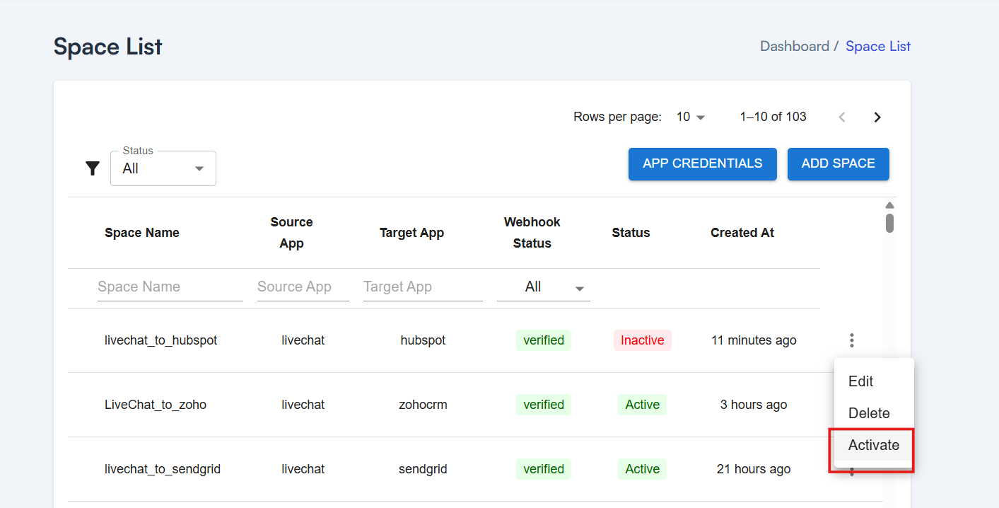Choose Activate in the context menu
Image resolution: width=999 pixels, height=508 pixels.
pos(874,445)
